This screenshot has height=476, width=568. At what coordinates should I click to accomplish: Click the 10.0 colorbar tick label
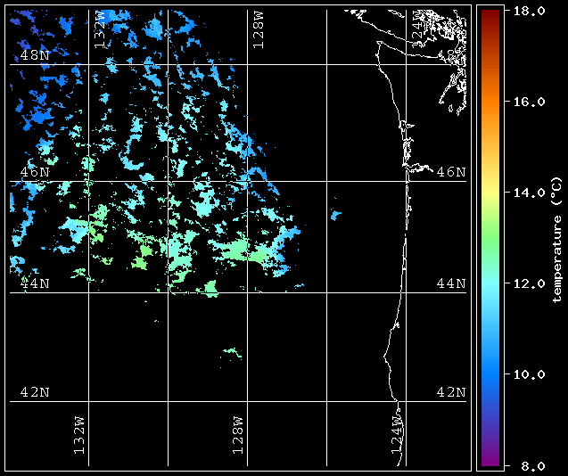point(530,374)
